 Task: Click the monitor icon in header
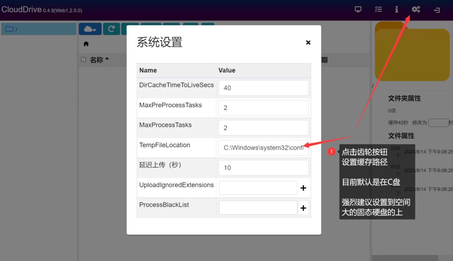[358, 10]
